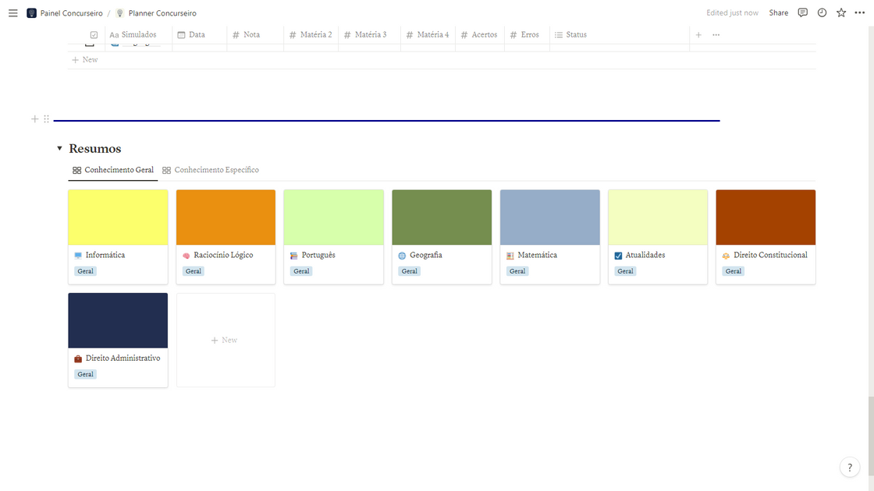Open the Status column header menu
Screen dimensions: 874x491
[x=570, y=34]
